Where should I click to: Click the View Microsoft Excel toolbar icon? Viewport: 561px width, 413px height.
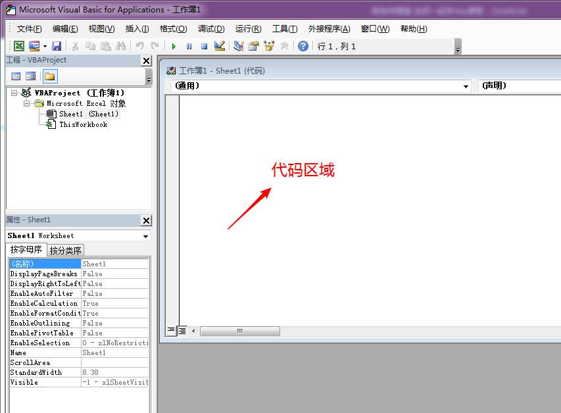click(x=18, y=46)
